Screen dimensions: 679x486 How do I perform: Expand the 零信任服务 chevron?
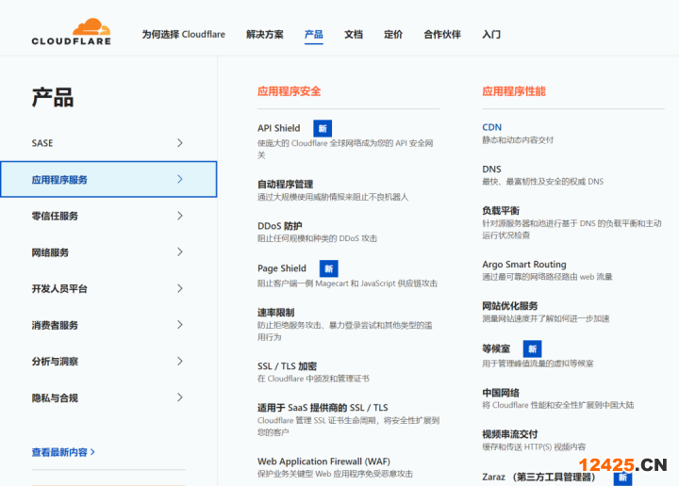(x=179, y=216)
